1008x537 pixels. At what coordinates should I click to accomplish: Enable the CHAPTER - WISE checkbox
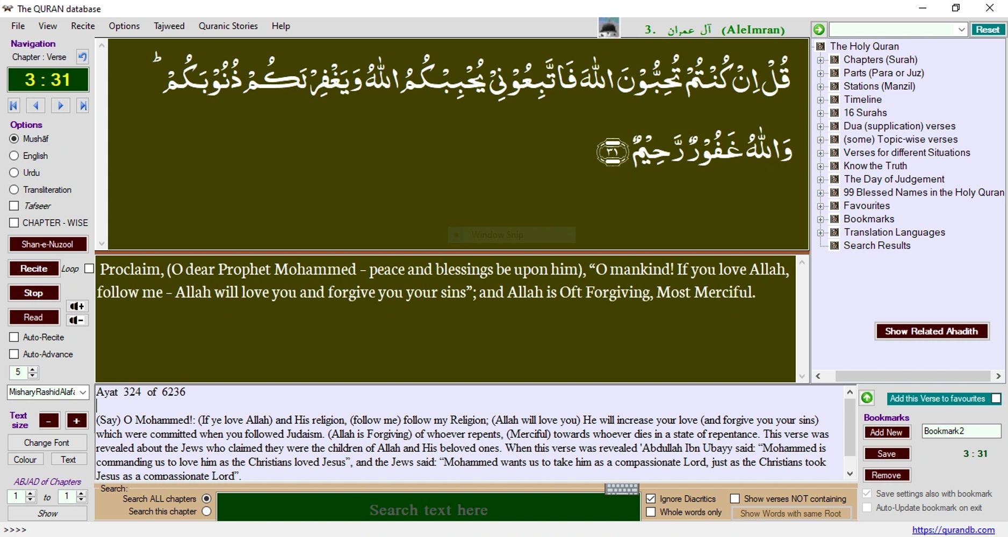coord(14,222)
